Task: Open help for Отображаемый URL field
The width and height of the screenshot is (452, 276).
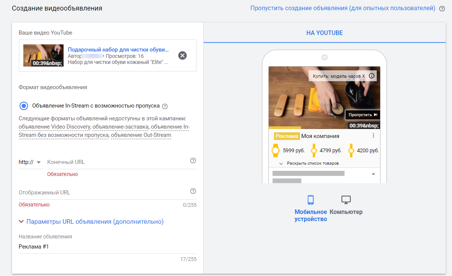Action: click(x=193, y=191)
